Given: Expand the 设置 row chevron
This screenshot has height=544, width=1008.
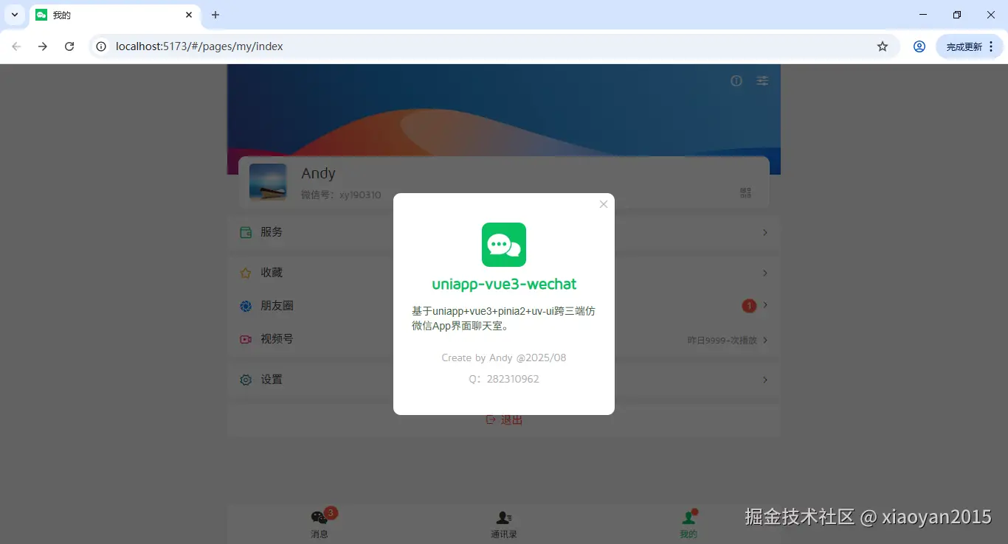Looking at the screenshot, I should pyautogui.click(x=765, y=380).
